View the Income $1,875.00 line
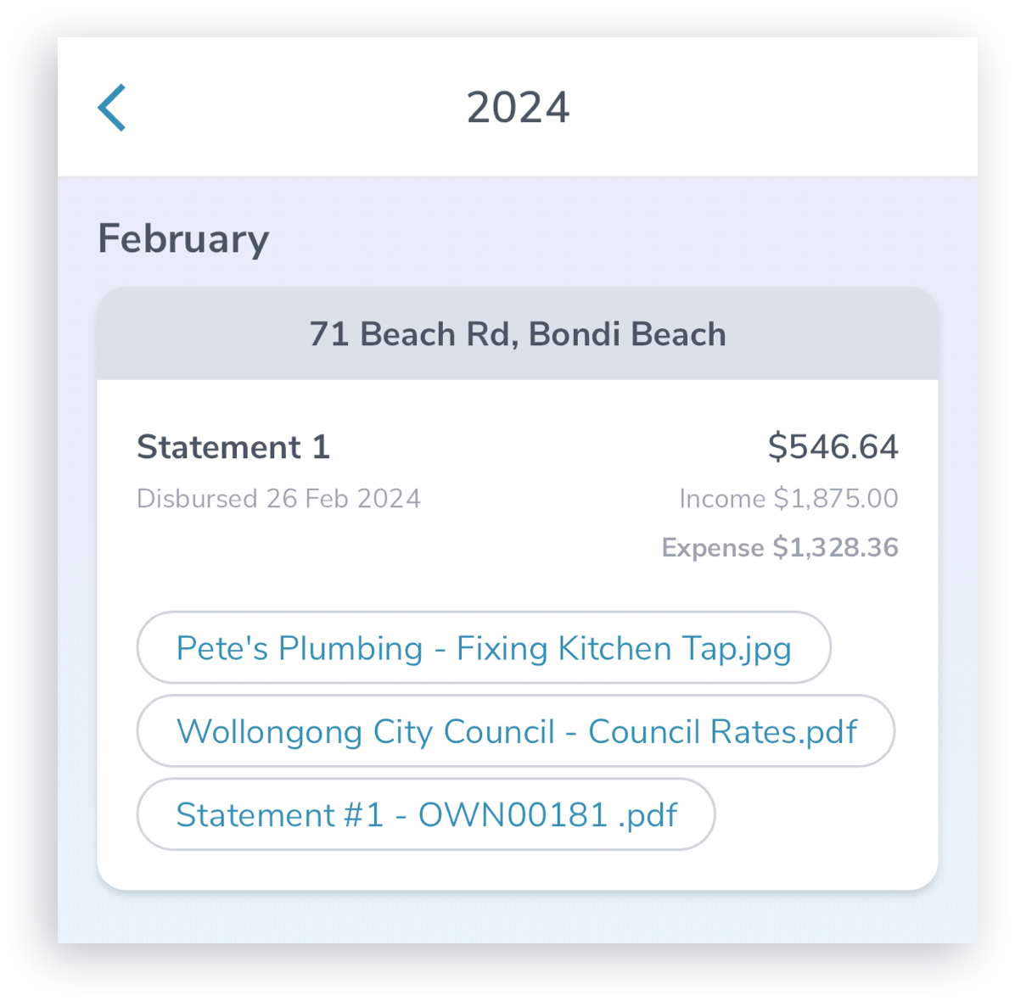Screen dimensions: 1015x1001 pos(788,499)
